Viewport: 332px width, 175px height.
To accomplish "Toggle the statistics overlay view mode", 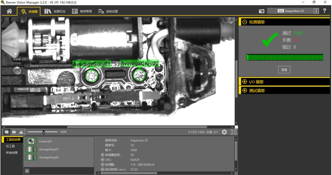I will coord(21,132).
